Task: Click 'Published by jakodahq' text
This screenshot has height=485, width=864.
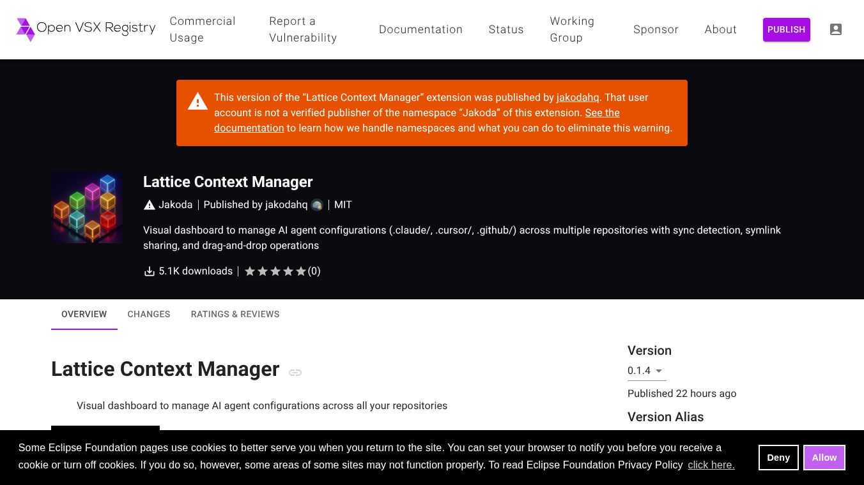Action: tap(256, 205)
